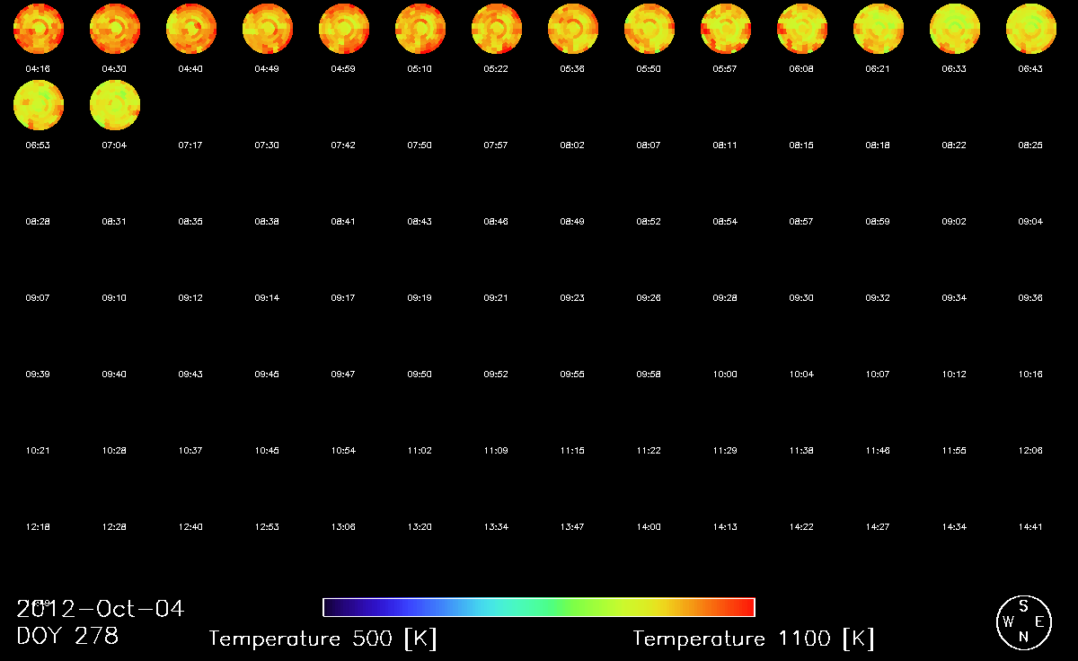Select the disk image labeled 06:21
The width and height of the screenshot is (1078, 661).
click(879, 29)
